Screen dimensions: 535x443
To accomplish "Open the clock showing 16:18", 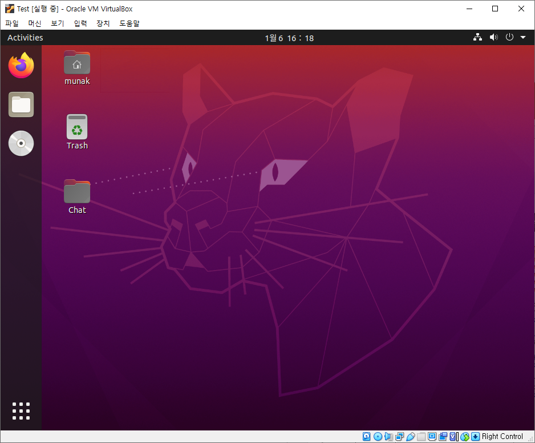I will click(x=289, y=38).
